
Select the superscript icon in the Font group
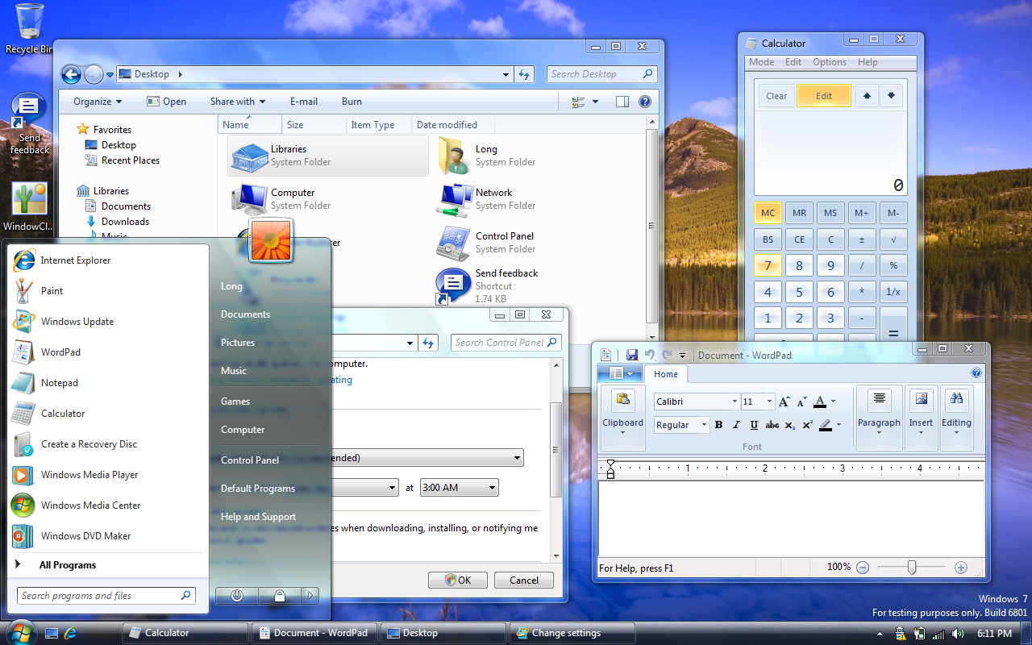pos(806,425)
